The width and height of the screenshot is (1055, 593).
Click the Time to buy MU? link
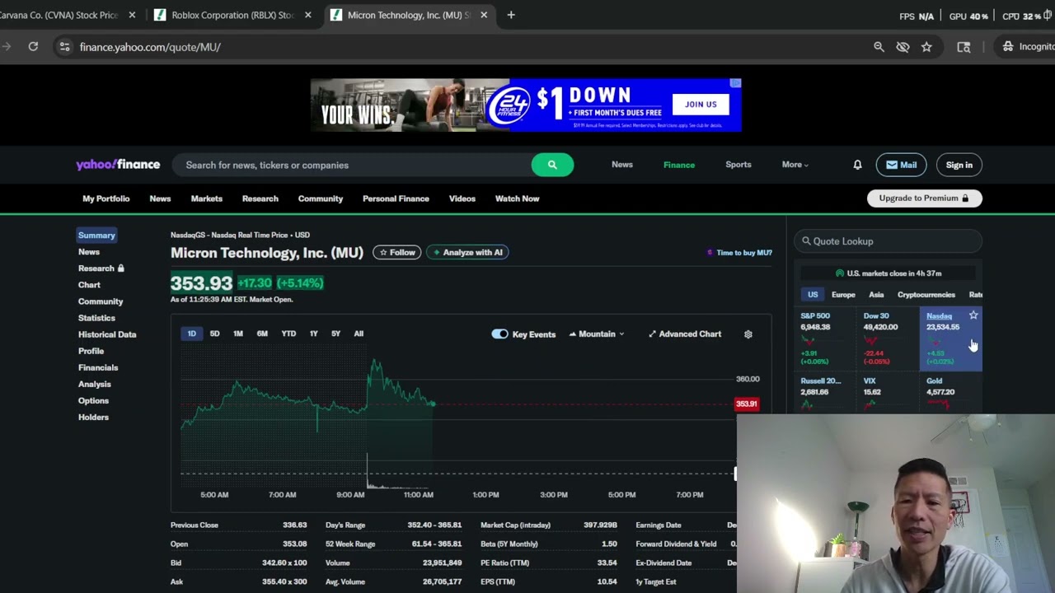(x=740, y=253)
